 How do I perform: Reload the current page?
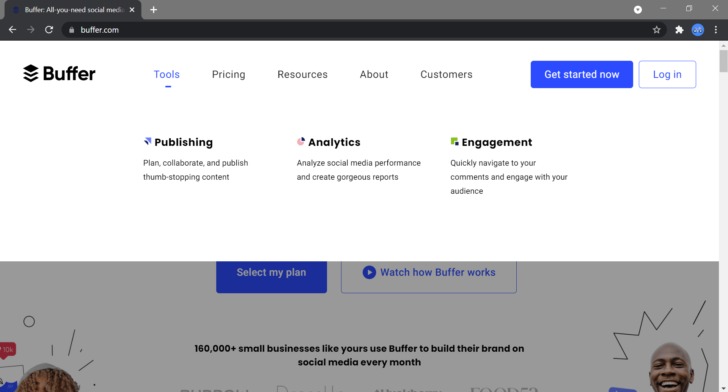pyautogui.click(x=49, y=30)
